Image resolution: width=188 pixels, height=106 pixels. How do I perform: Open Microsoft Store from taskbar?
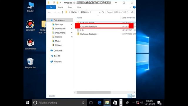[115, 103]
